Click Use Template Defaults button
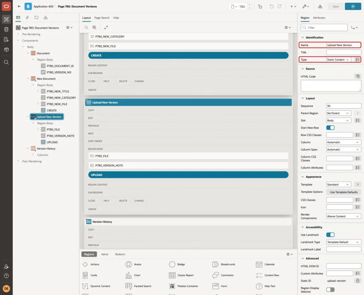This screenshot has width=364, height=295. [344, 192]
